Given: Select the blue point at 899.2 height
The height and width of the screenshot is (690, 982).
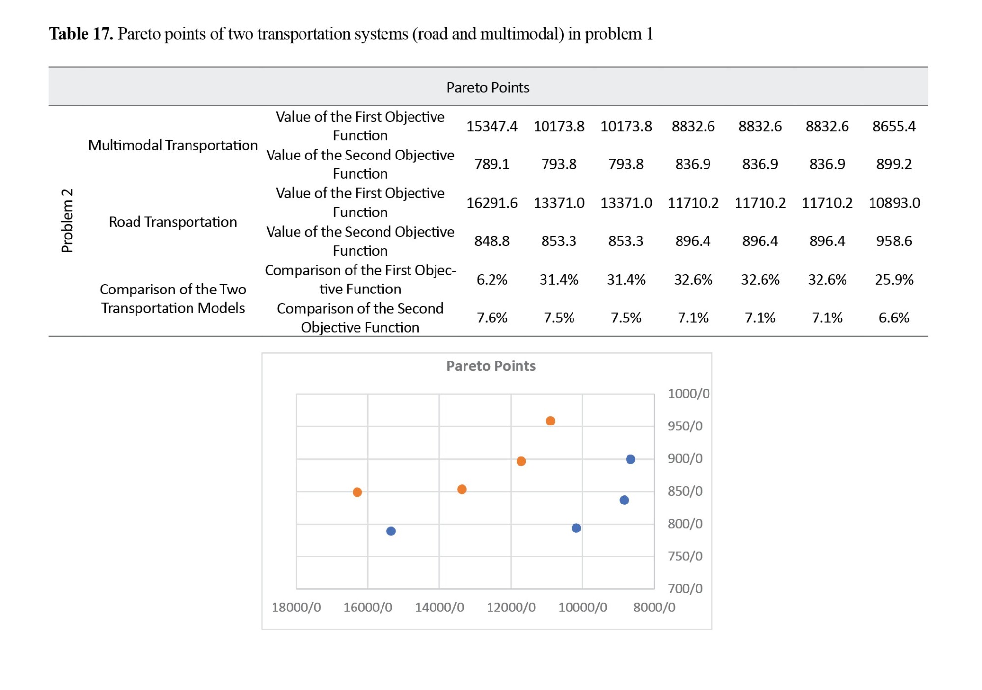Looking at the screenshot, I should pyautogui.click(x=630, y=459).
